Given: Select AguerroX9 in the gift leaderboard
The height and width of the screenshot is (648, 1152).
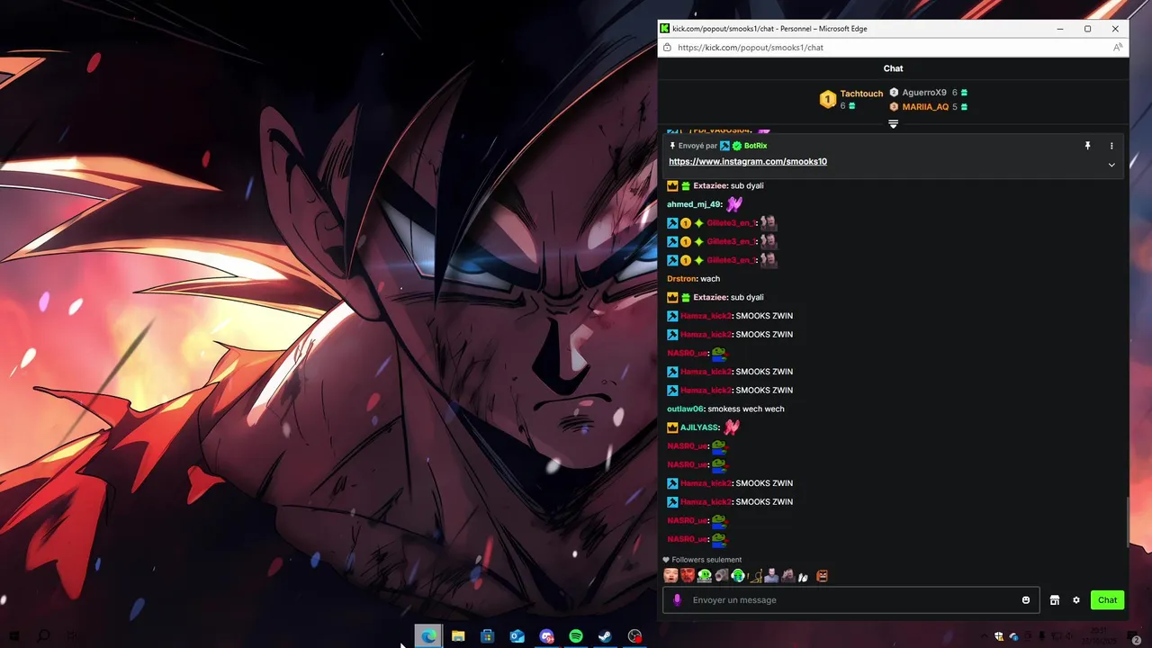Looking at the screenshot, I should point(924,93).
